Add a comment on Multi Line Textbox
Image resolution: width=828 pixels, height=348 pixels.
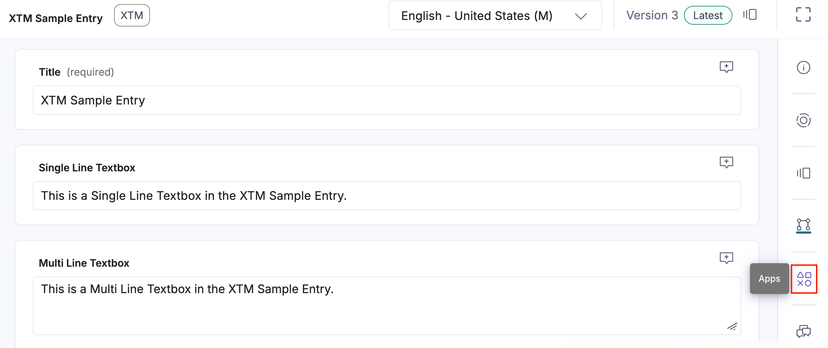(726, 258)
